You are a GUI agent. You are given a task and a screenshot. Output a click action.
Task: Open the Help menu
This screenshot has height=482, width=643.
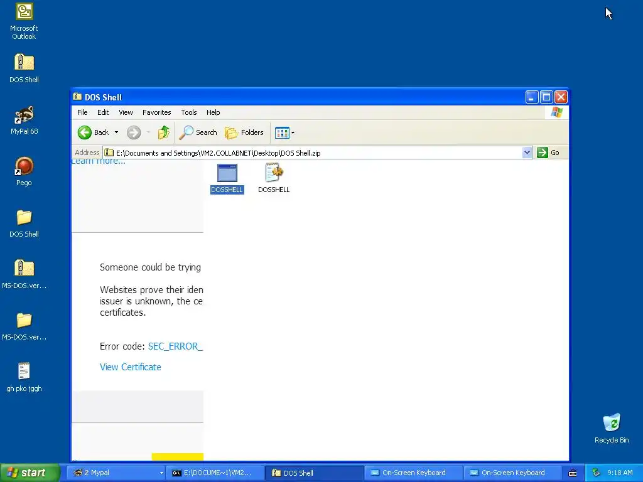213,112
